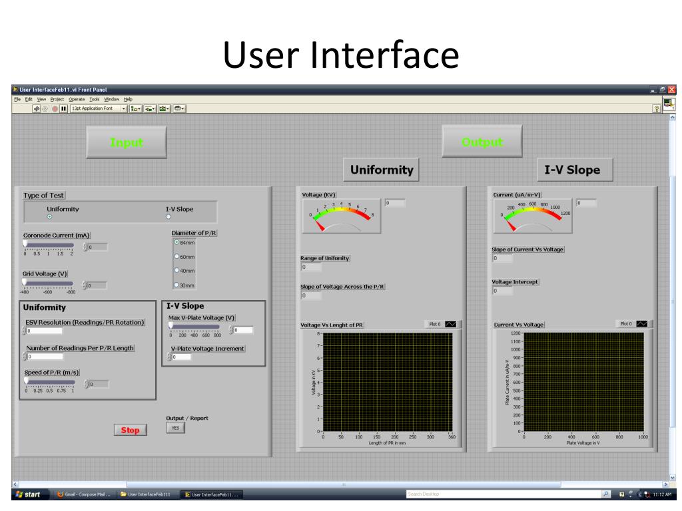Click the Number of Readings Per P/R Length field

click(x=45, y=357)
